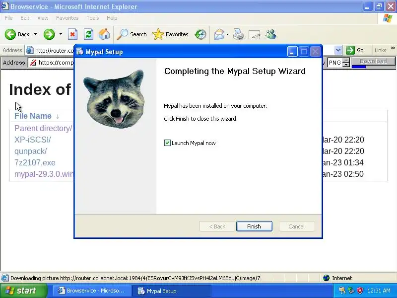Switch to Mypal Setup taskbar button
The image size is (397, 298).
(171, 291)
